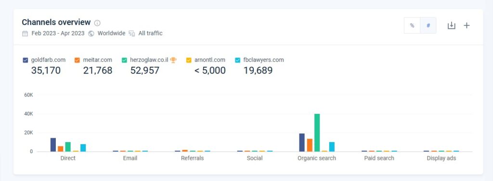
Task: Click the calendar icon by date range
Action: pos(25,33)
